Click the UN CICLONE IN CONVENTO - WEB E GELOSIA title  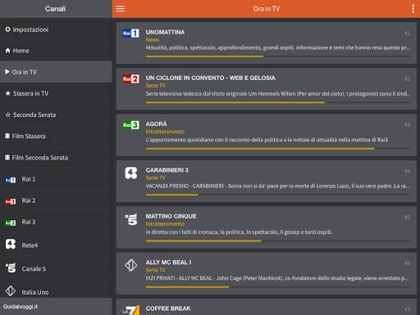[210, 78]
